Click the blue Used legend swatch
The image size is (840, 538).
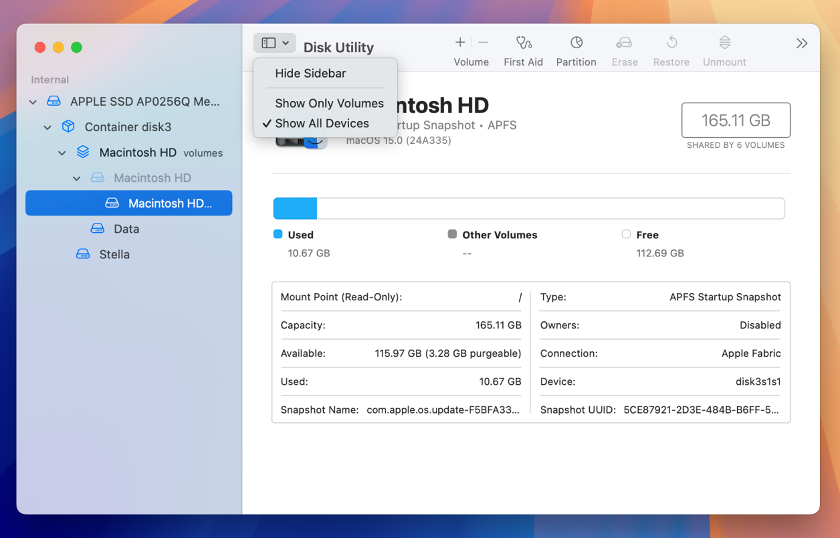(278, 234)
